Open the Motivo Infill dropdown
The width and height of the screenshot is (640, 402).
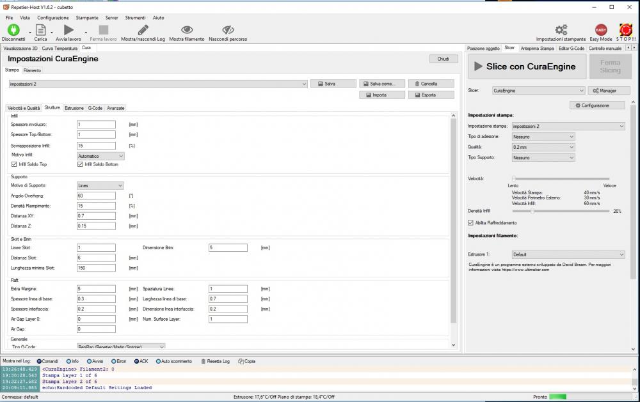tap(100, 155)
